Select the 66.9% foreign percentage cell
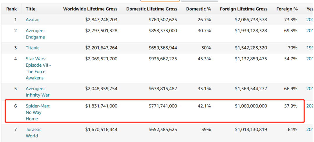This screenshot has height=142, width=314. point(291,88)
